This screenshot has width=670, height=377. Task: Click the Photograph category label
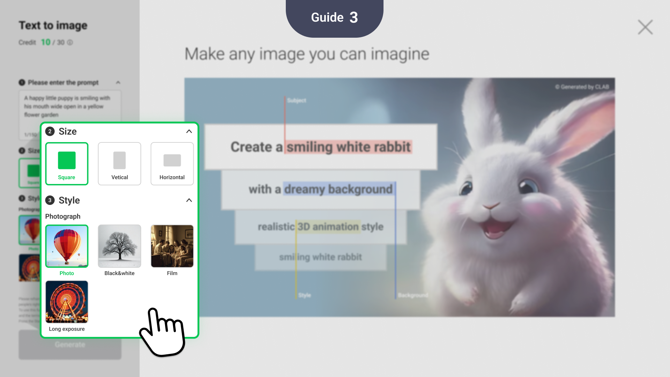(63, 216)
